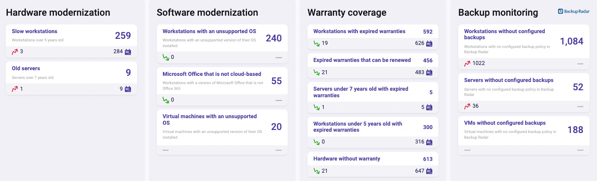597x181 pixels.
Task: Click the green trend arrow under Microsoft Office card
Action: coord(166,100)
